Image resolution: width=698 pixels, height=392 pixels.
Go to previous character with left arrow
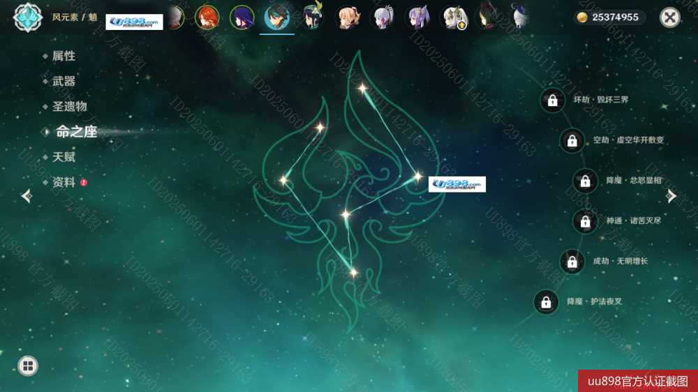click(x=27, y=196)
